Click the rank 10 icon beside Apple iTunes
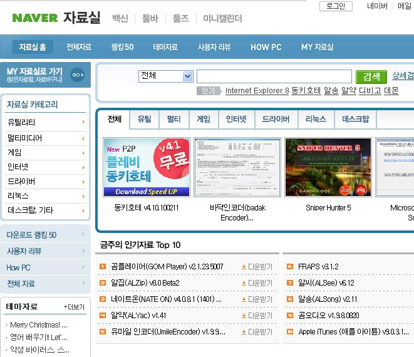Screen dimensions: 414x357 tap(290, 332)
